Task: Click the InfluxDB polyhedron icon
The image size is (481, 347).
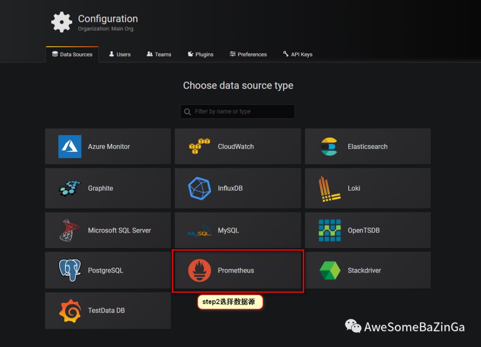Action: (200, 188)
